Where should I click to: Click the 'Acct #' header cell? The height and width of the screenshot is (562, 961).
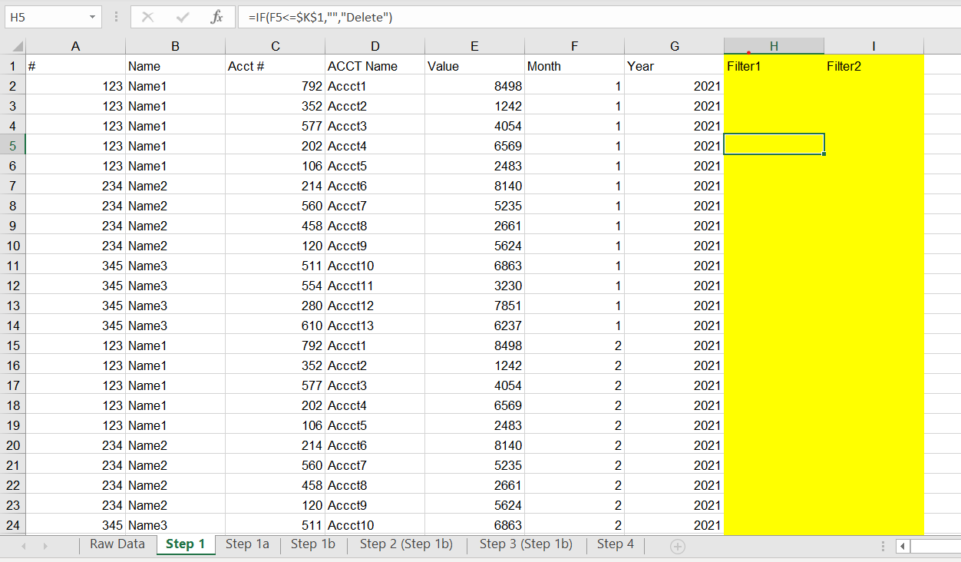click(x=275, y=66)
